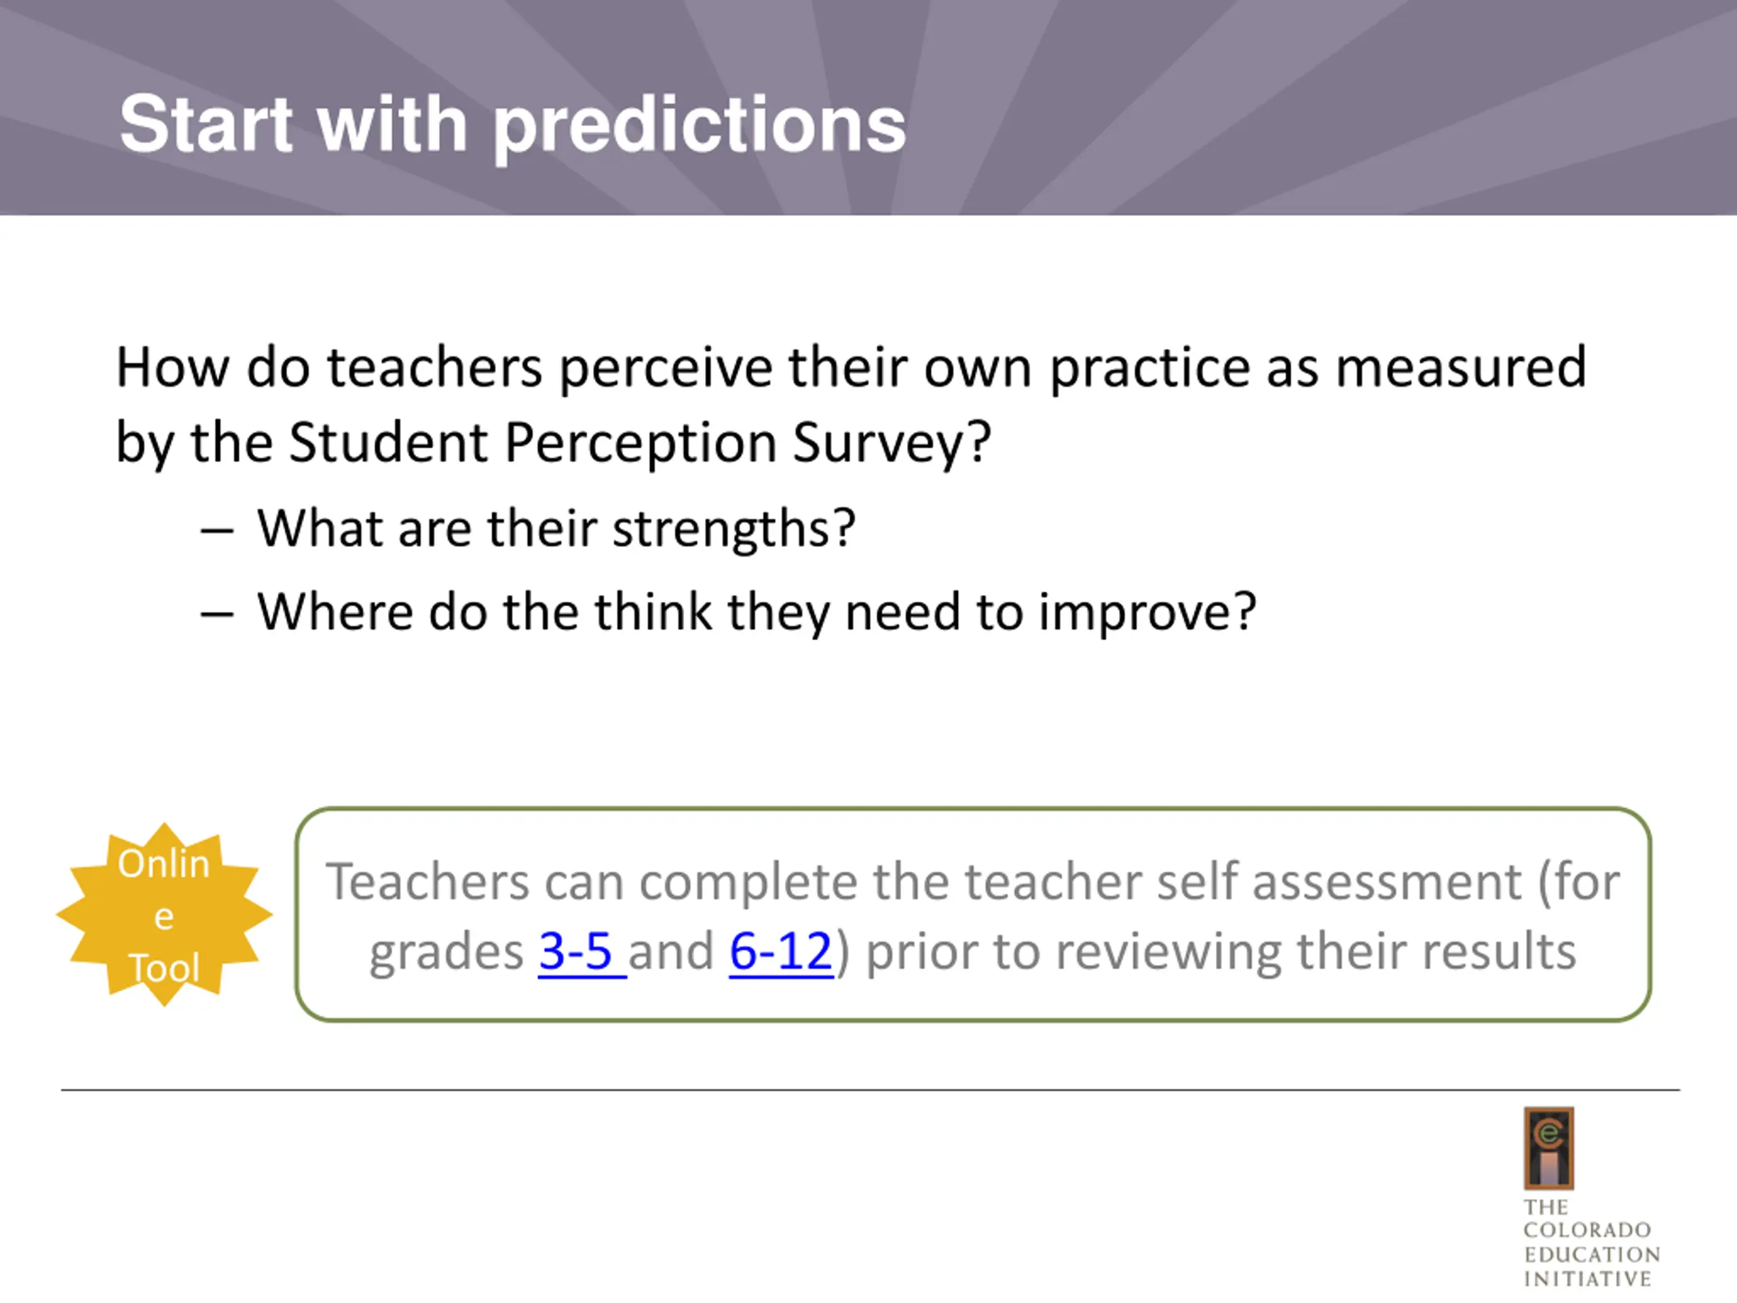Click the word 'Tool' in the starburst
Image resolution: width=1737 pixels, height=1303 pixels.
pos(164,968)
